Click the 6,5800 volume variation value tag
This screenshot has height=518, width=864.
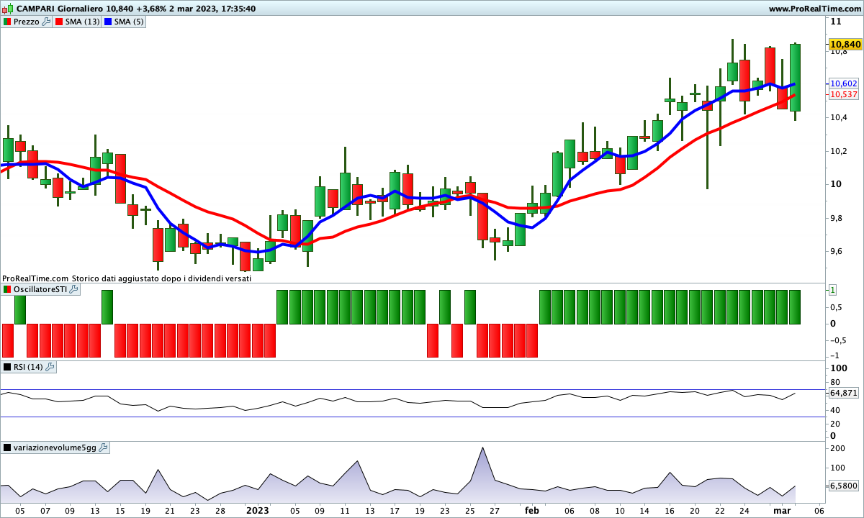(x=844, y=486)
